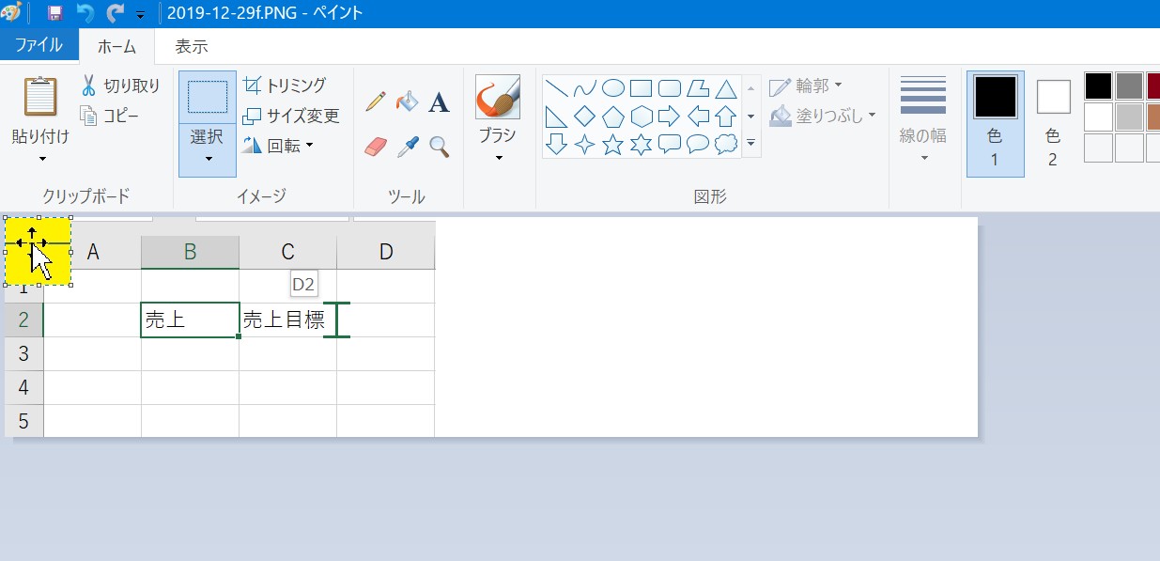Choose the Five-point star shape
The height and width of the screenshot is (561, 1160).
tap(613, 144)
